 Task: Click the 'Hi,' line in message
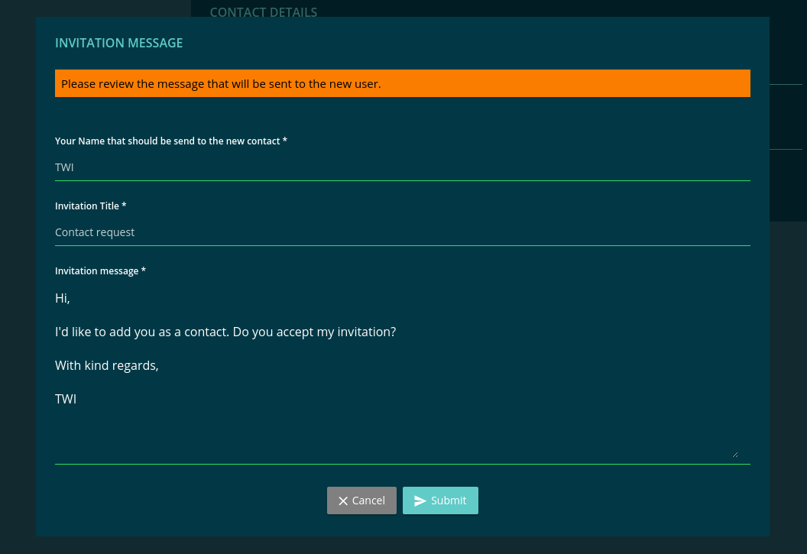coord(62,298)
